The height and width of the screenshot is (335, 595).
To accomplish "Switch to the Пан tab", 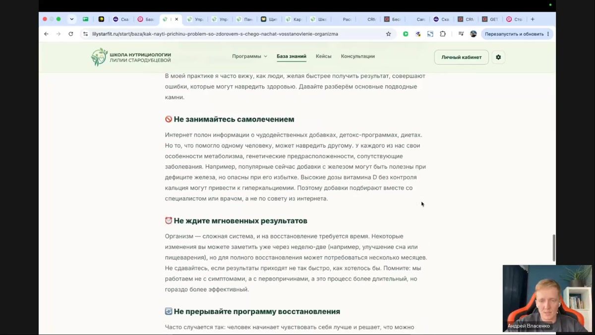I will tap(244, 19).
